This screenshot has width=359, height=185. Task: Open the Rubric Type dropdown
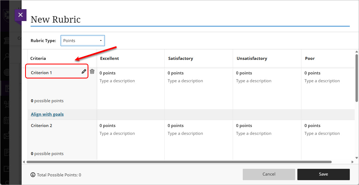83,40
